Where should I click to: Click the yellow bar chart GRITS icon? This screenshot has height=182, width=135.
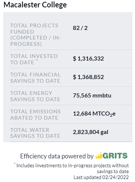click(x=99, y=155)
